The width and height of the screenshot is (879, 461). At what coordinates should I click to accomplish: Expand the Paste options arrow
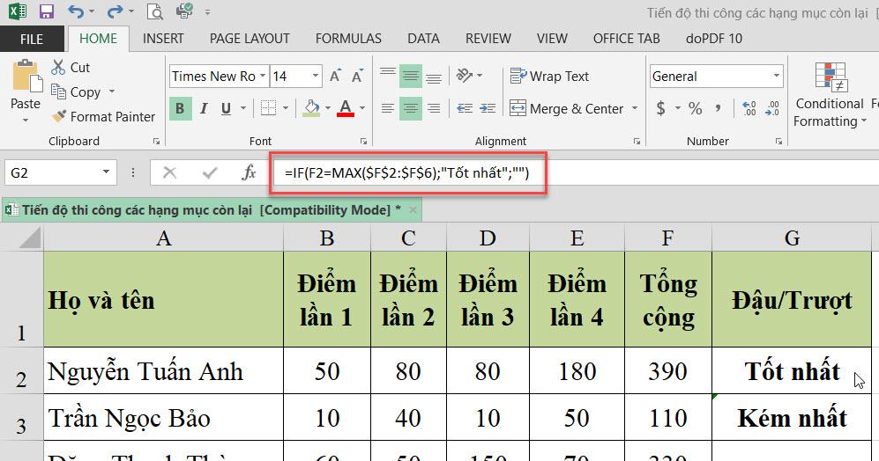click(26, 121)
